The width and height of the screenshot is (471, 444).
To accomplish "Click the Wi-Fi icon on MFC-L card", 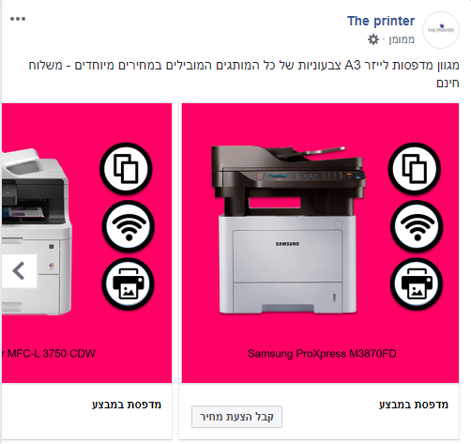I will coord(129,226).
